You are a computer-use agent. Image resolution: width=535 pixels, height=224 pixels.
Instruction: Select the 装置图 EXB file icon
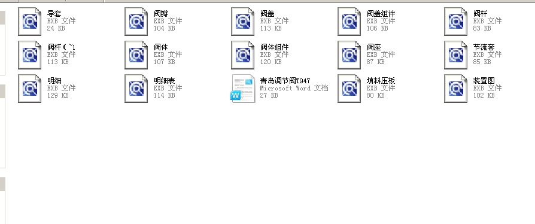point(455,89)
